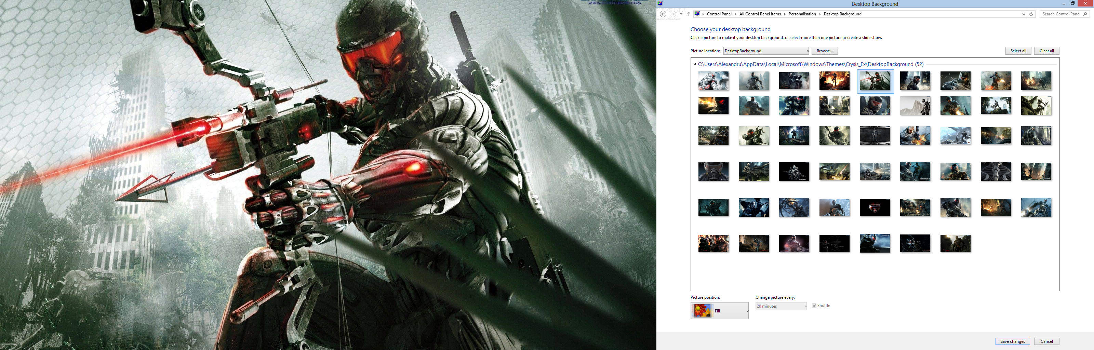Expand arrow after 'All Control Panel Items'
This screenshot has width=1094, height=350.
785,14
